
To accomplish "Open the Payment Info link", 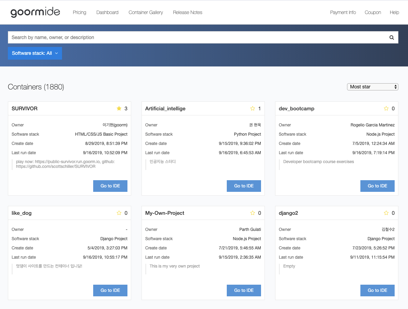I will [343, 12].
